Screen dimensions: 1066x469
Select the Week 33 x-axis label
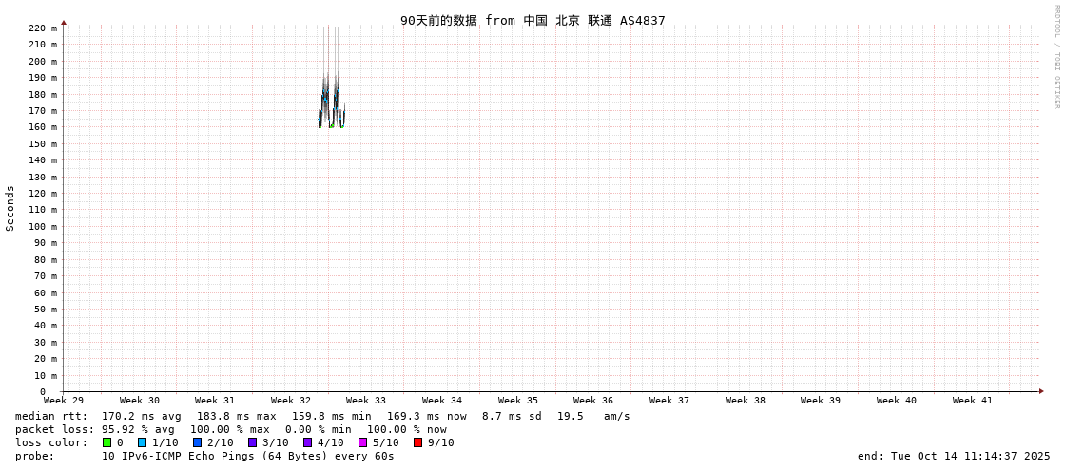pos(366,401)
